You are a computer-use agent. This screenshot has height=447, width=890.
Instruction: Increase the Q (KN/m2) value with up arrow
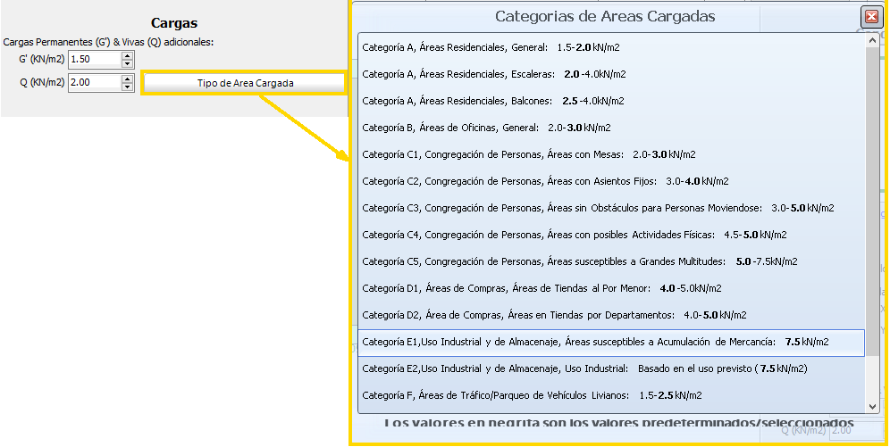click(x=127, y=79)
